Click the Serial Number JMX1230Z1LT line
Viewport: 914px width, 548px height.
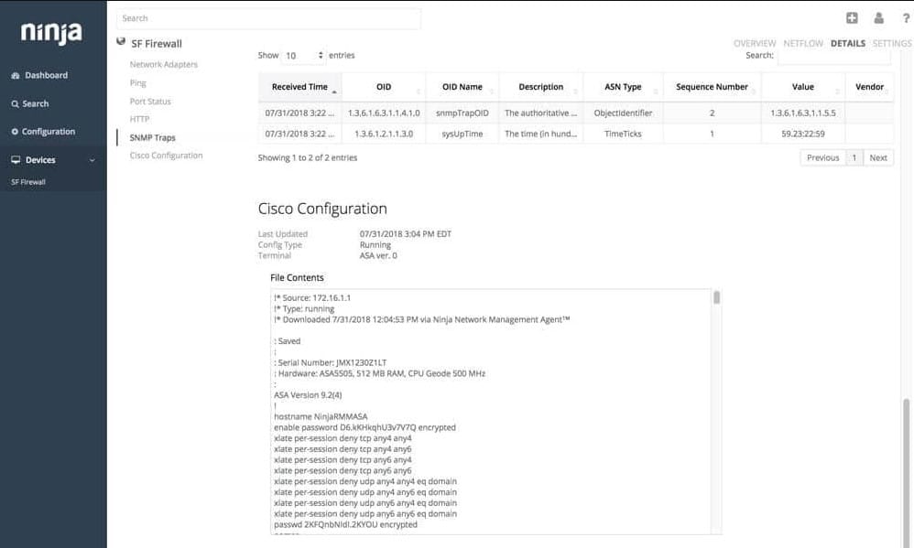(x=330, y=362)
